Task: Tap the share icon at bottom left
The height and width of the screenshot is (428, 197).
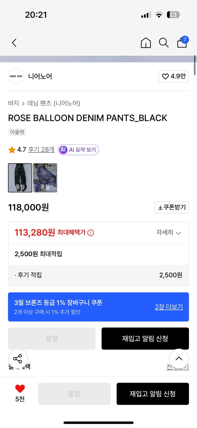Action: click(x=18, y=359)
